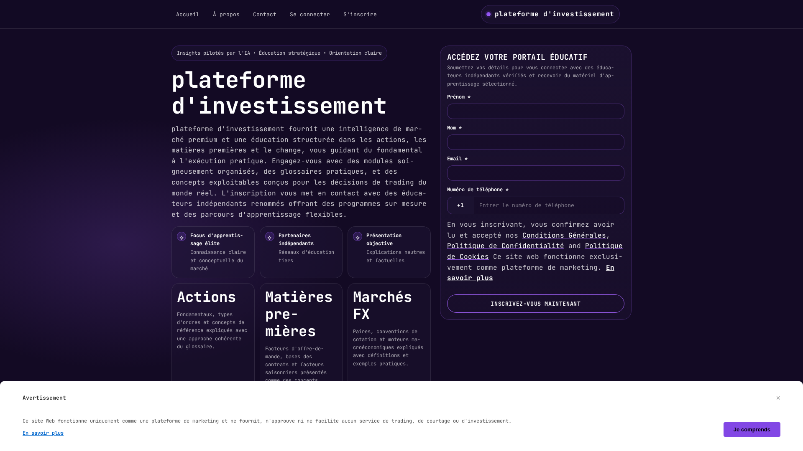The image size is (803, 451).
Task: Click the sparkle icon beside Présentation objective
Action: (358, 236)
